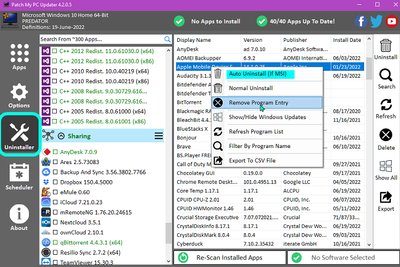Select the Uninstaller sidebar tool
400x267 pixels.
pyautogui.click(x=19, y=136)
